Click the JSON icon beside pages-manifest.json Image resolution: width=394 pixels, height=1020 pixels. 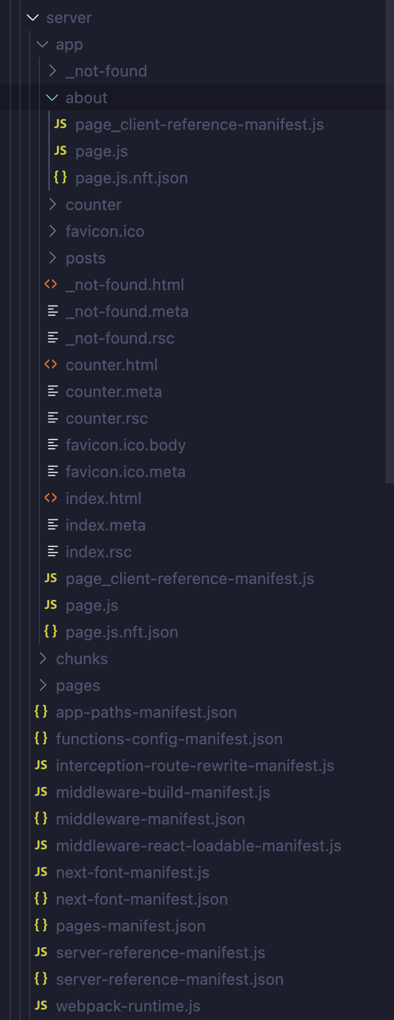coord(41,925)
